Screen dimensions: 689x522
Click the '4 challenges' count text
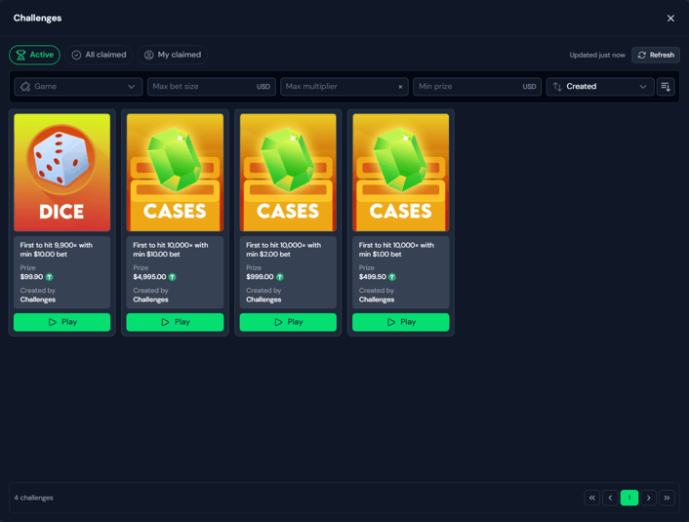(33, 498)
